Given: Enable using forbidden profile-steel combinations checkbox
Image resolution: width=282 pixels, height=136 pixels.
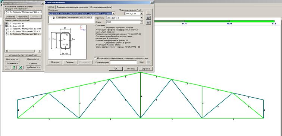Looking at the screenshot, I should (95, 58).
